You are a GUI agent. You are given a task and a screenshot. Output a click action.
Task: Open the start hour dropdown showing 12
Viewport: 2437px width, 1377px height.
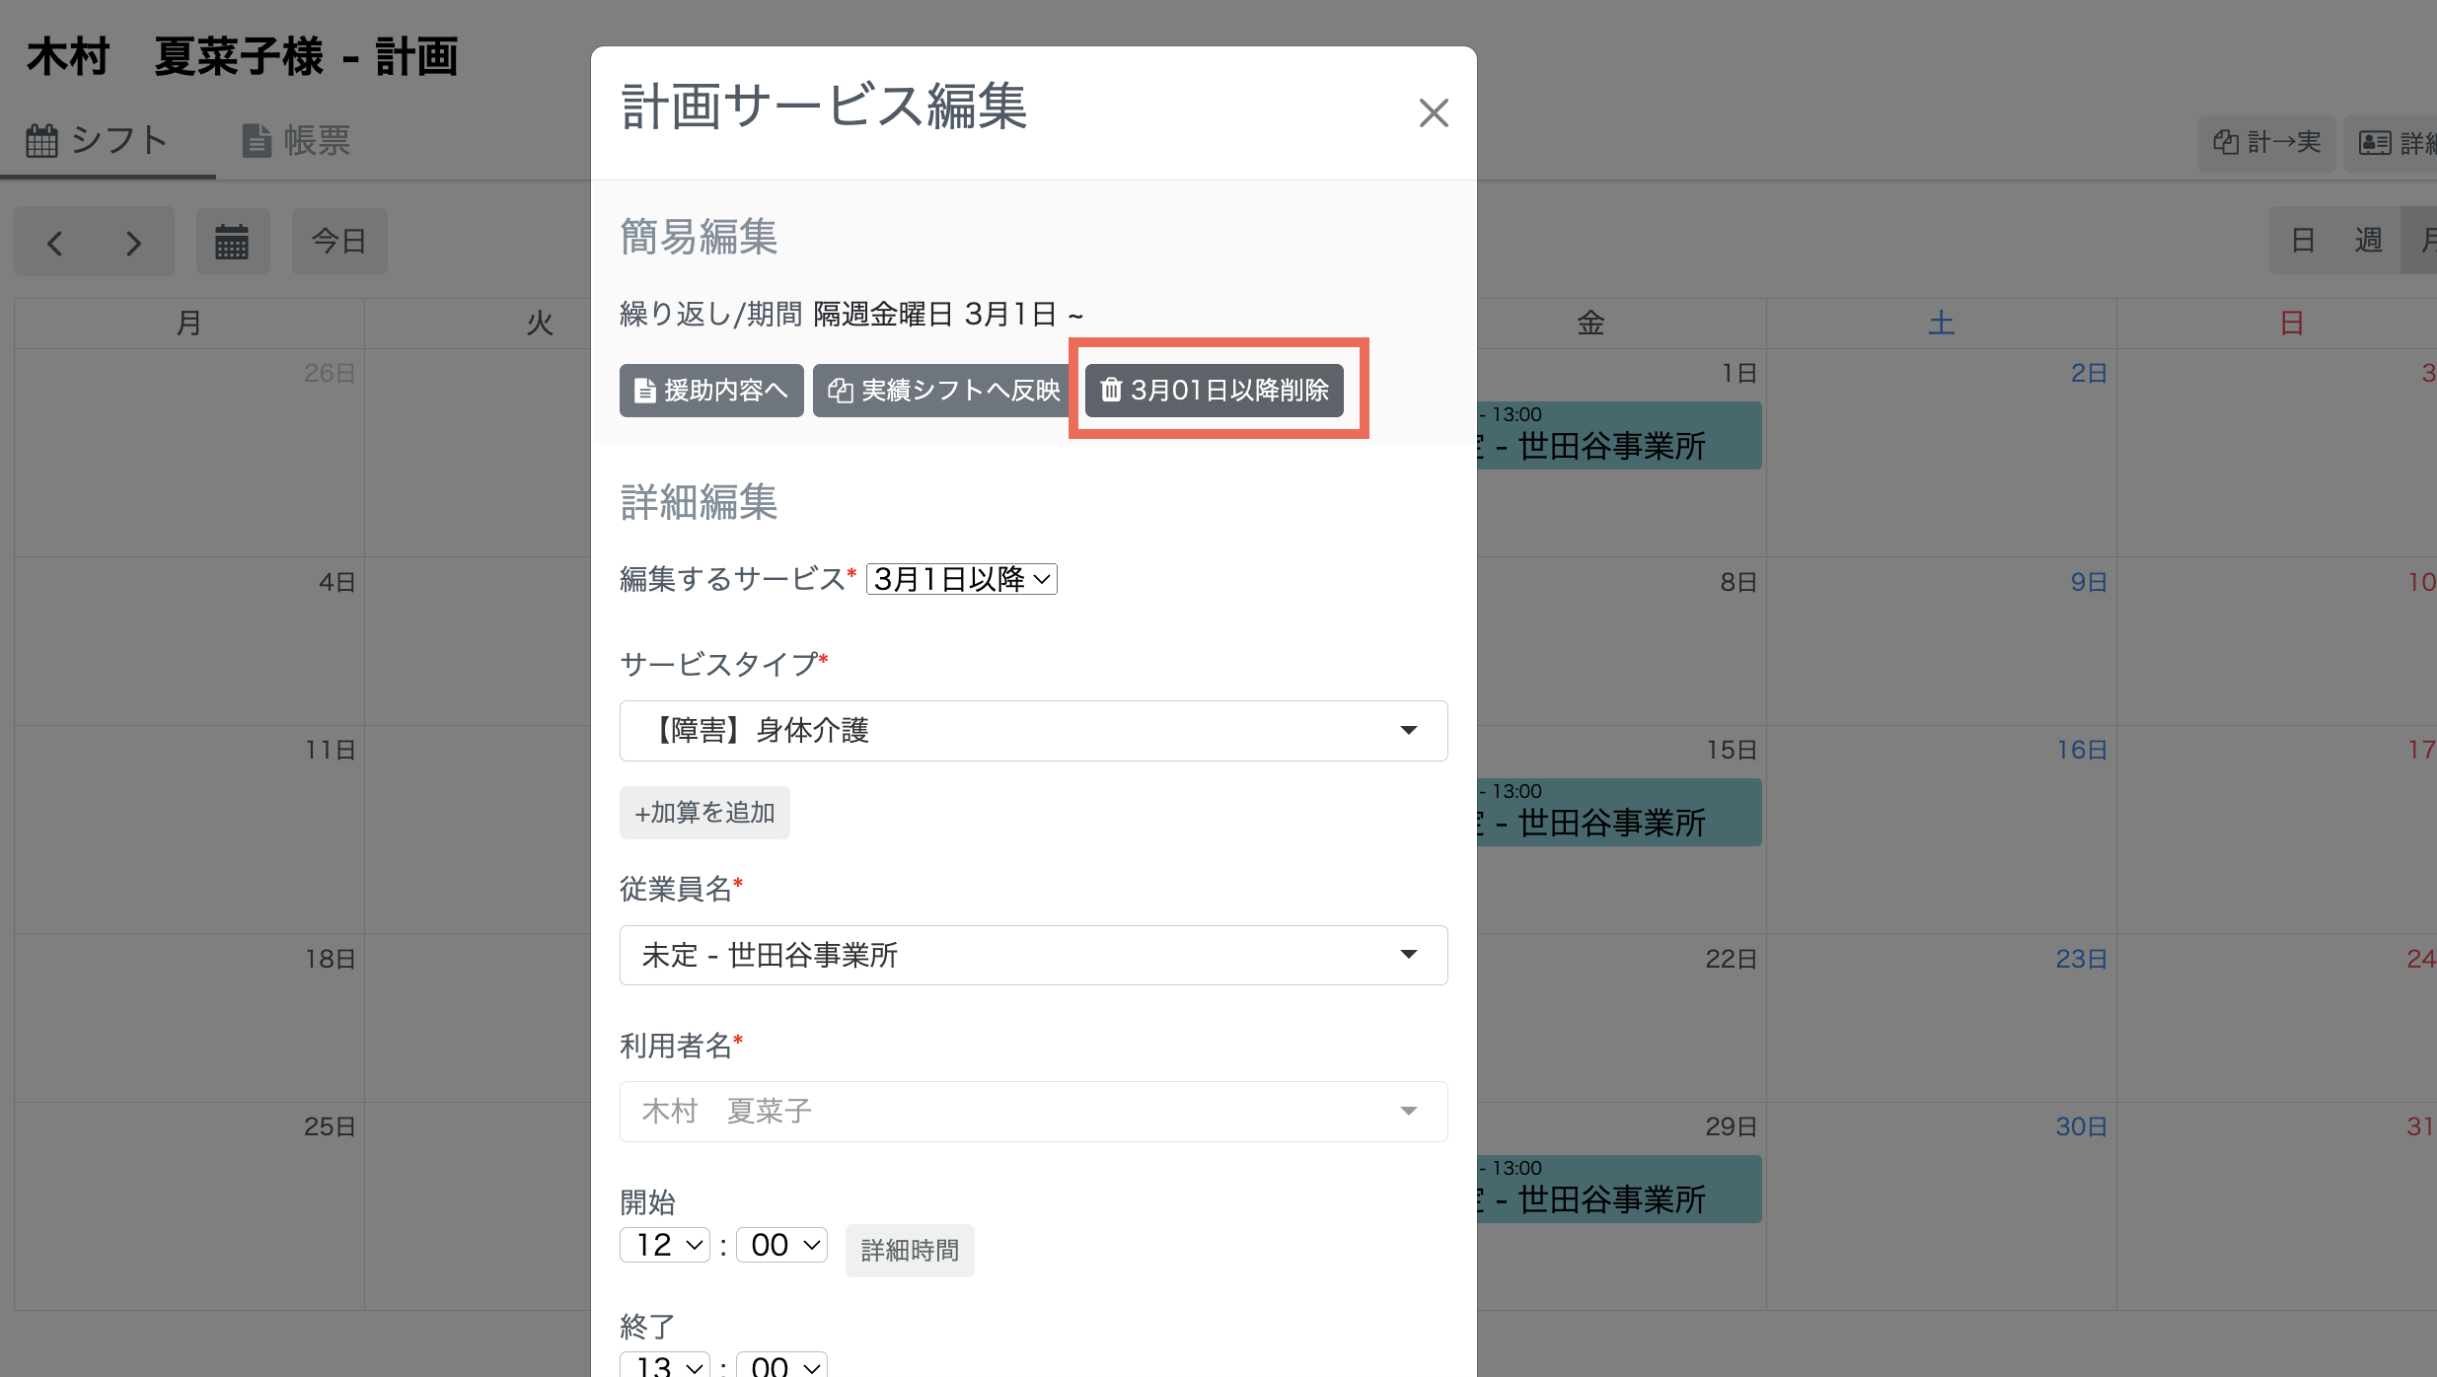(x=664, y=1244)
